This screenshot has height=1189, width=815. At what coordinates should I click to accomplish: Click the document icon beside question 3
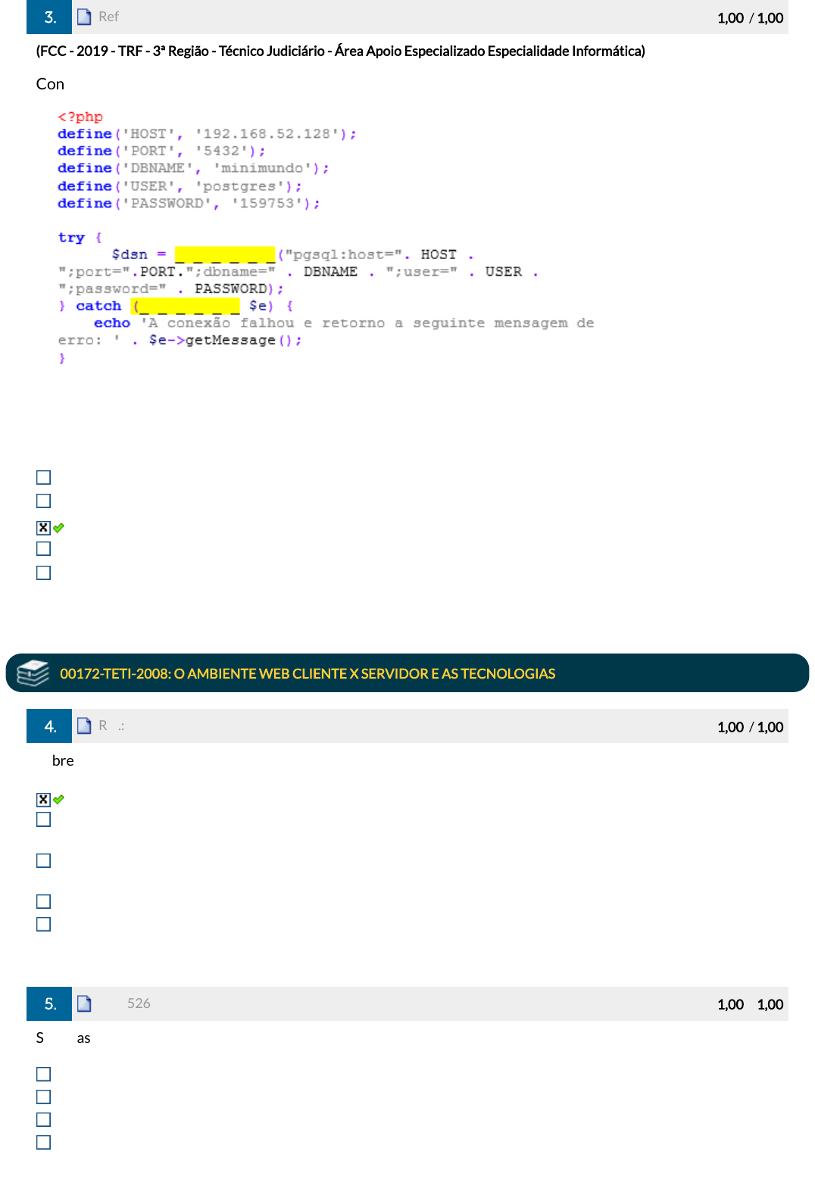pos(84,17)
